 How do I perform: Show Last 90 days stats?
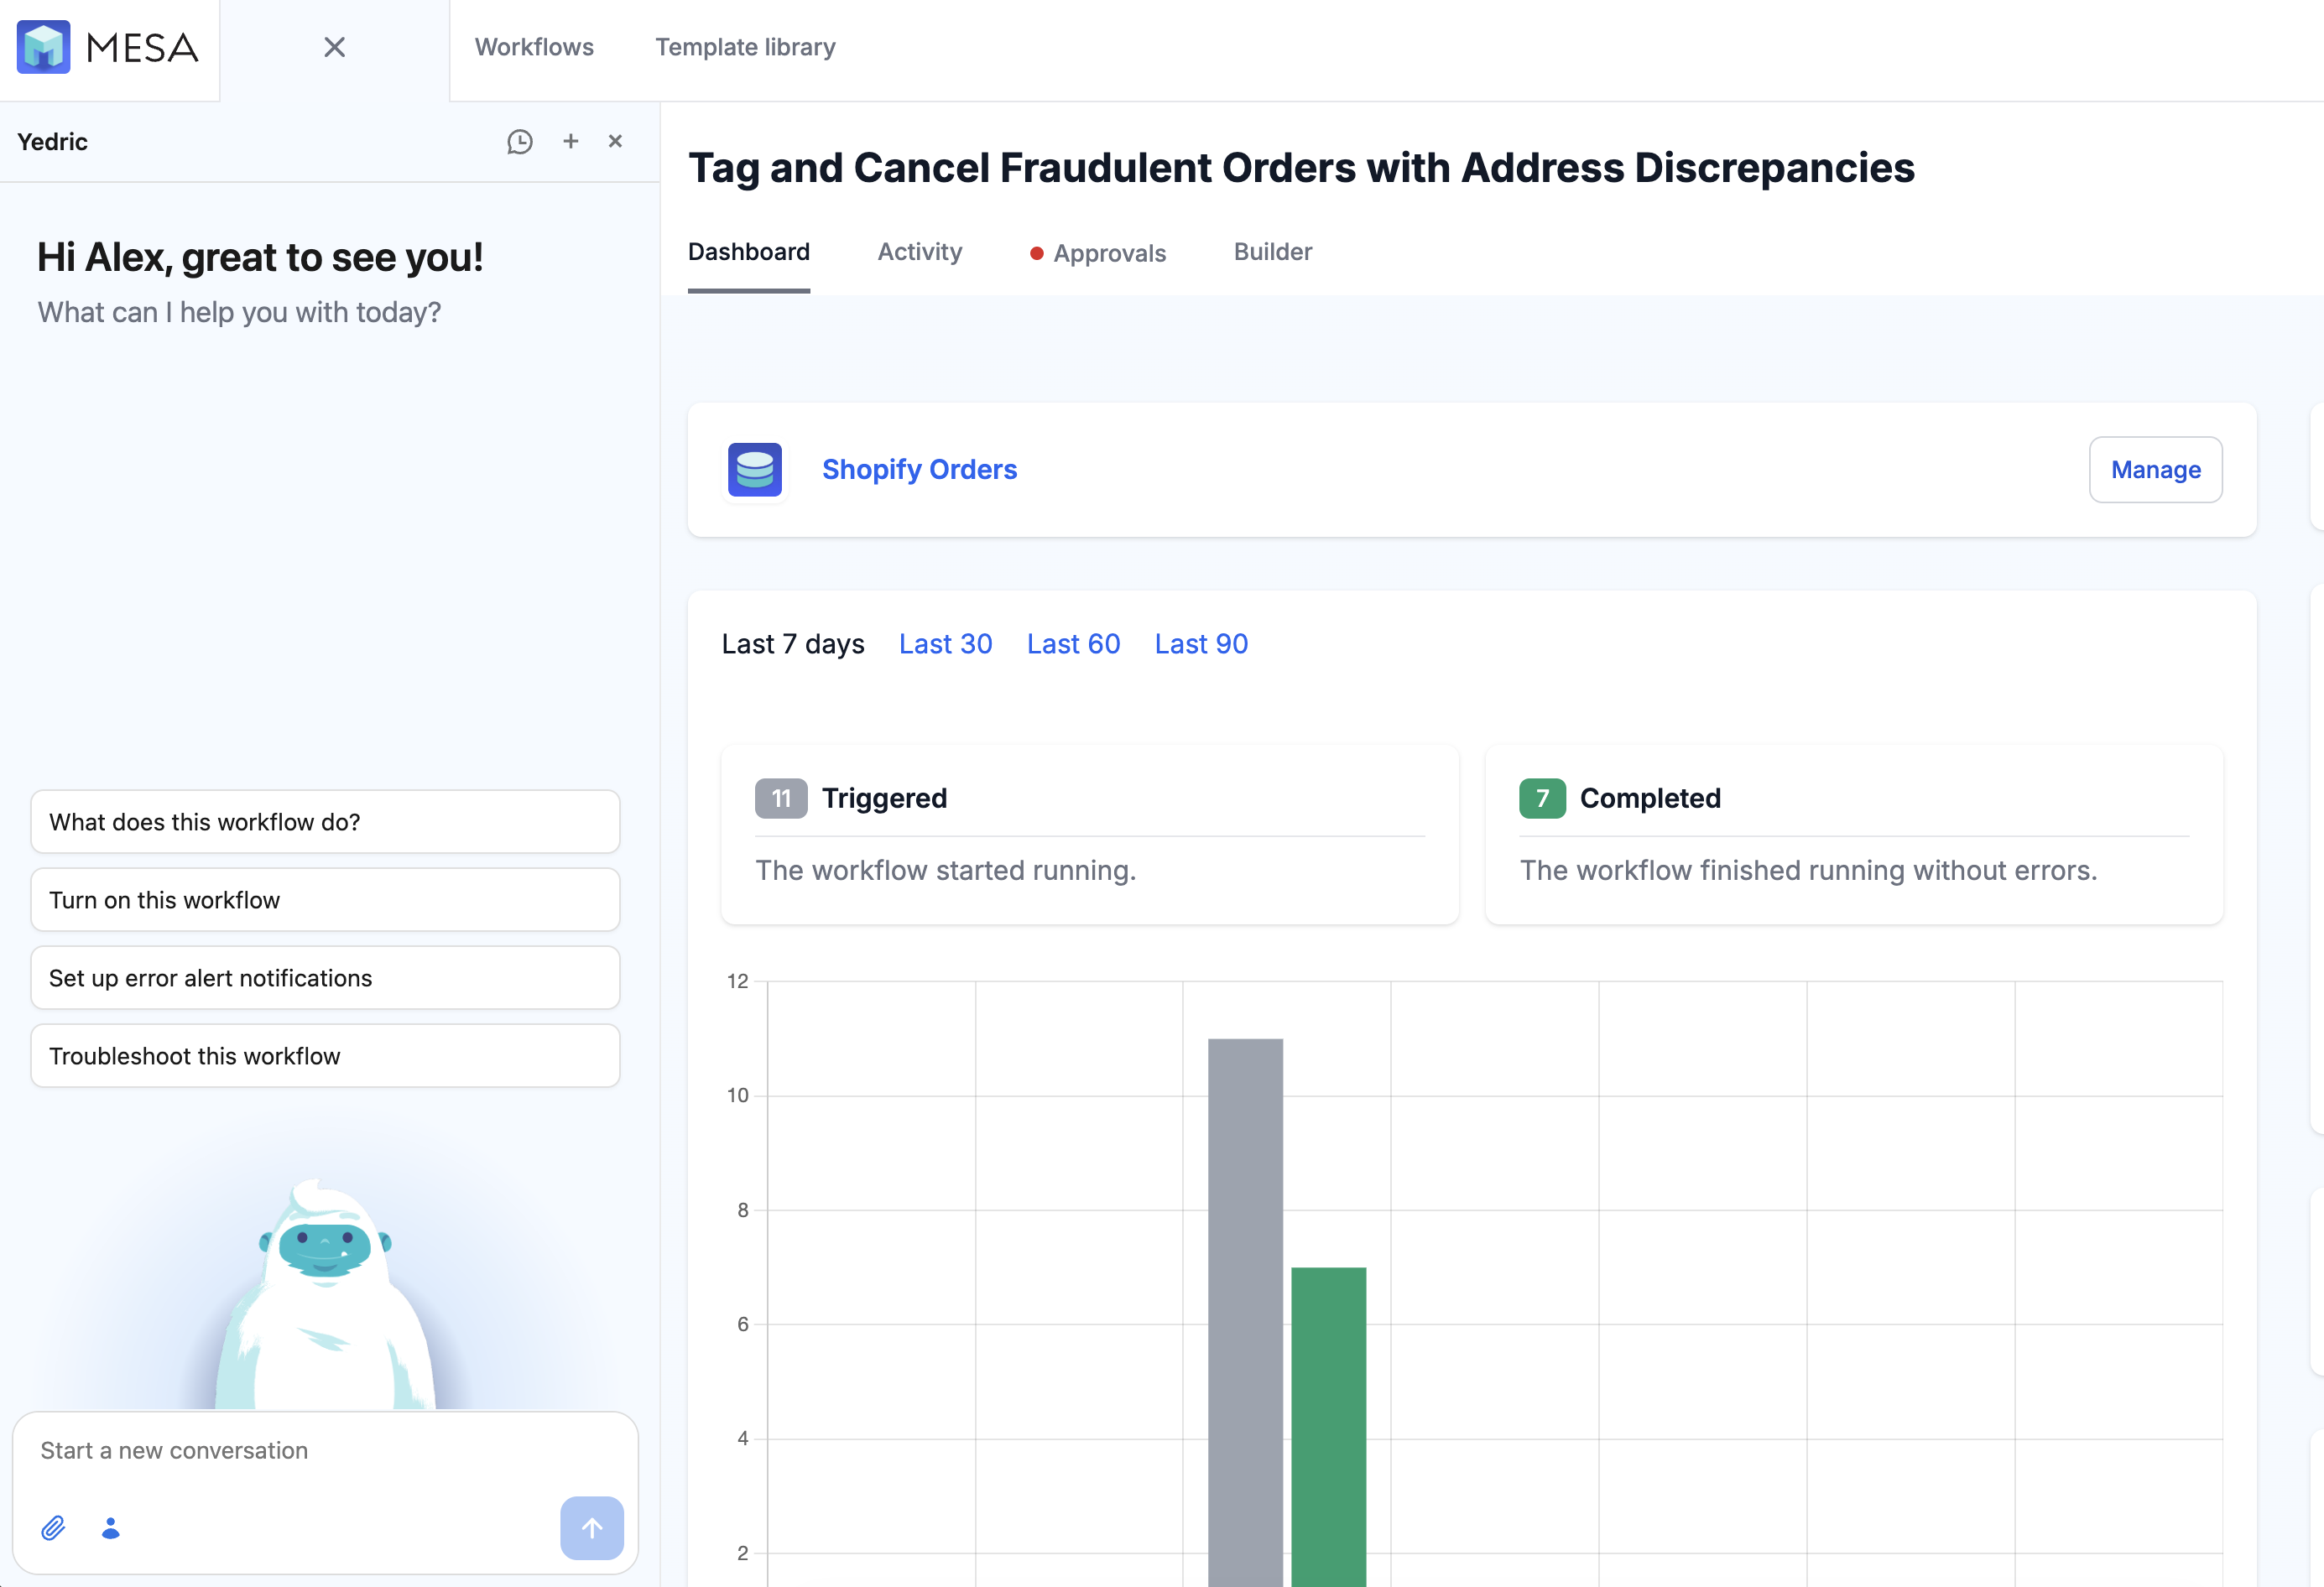click(x=1201, y=644)
